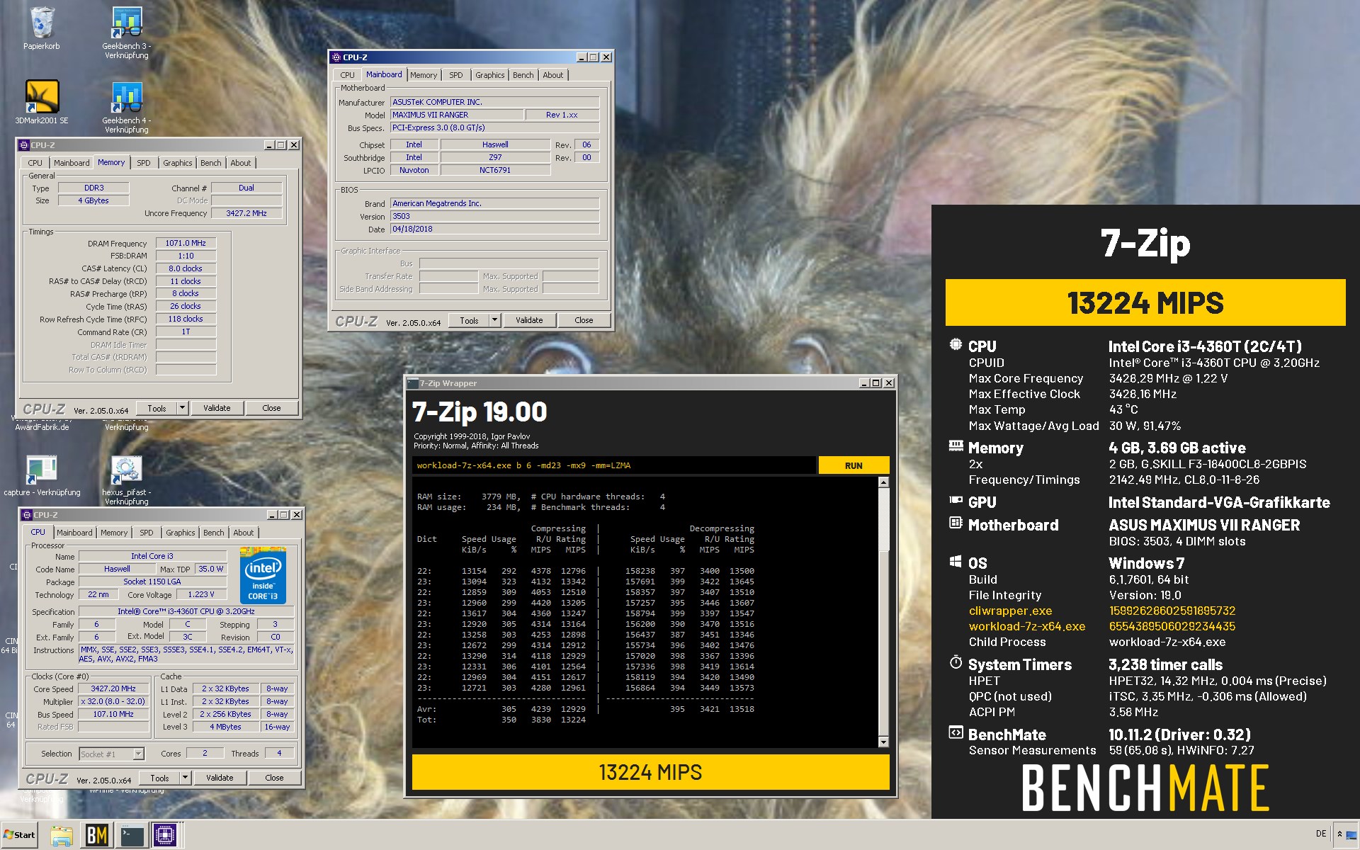Click the 7-Zip Wrapper scroll up arrow
Viewport: 1360px width, 850px height.
883,482
